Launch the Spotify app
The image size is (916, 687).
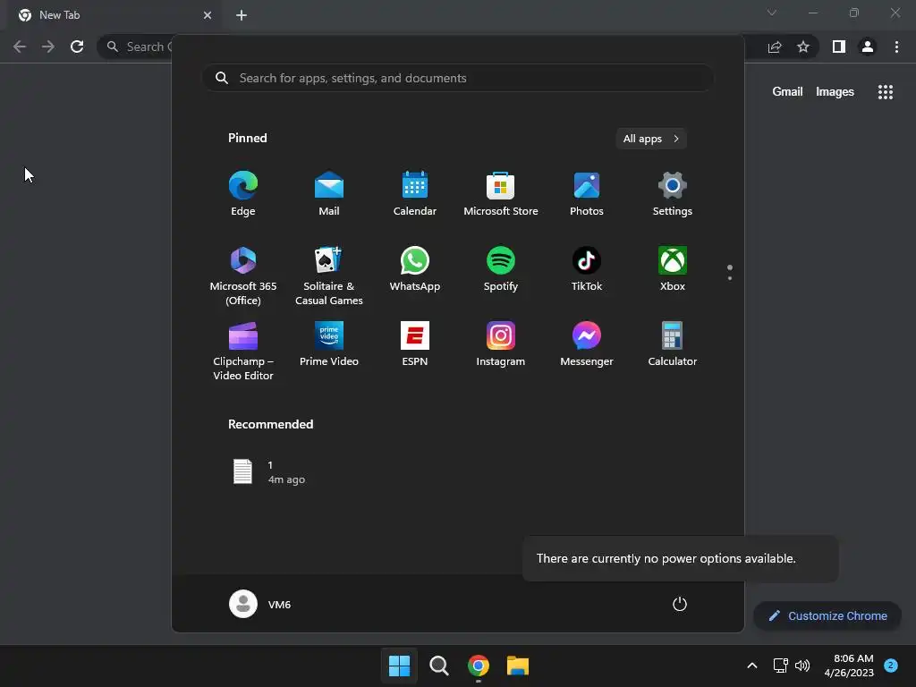click(x=501, y=268)
